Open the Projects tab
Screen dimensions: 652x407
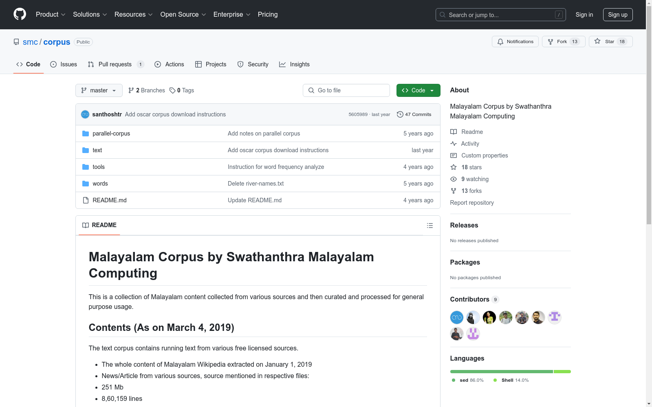tap(211, 64)
